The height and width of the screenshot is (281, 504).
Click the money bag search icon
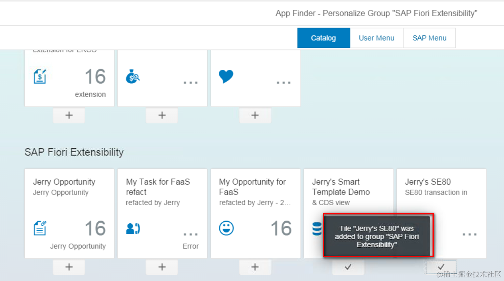(x=133, y=76)
